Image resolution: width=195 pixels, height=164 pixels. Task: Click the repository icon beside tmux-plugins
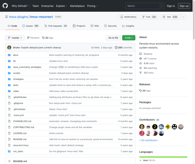coord(6,17)
